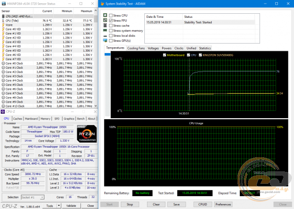This screenshot has width=294, height=209.
Task: Click the CPU-Z title bar icon
Action: pyautogui.click(x=3, y=112)
